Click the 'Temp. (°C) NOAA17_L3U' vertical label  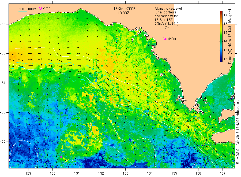click(230, 45)
